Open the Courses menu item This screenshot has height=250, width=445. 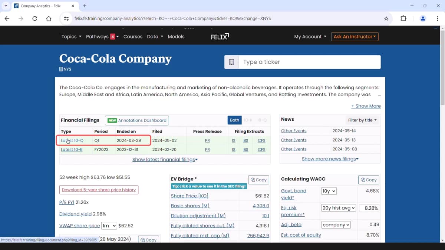click(133, 37)
